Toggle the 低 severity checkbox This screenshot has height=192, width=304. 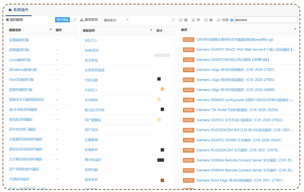(x=206, y=20)
